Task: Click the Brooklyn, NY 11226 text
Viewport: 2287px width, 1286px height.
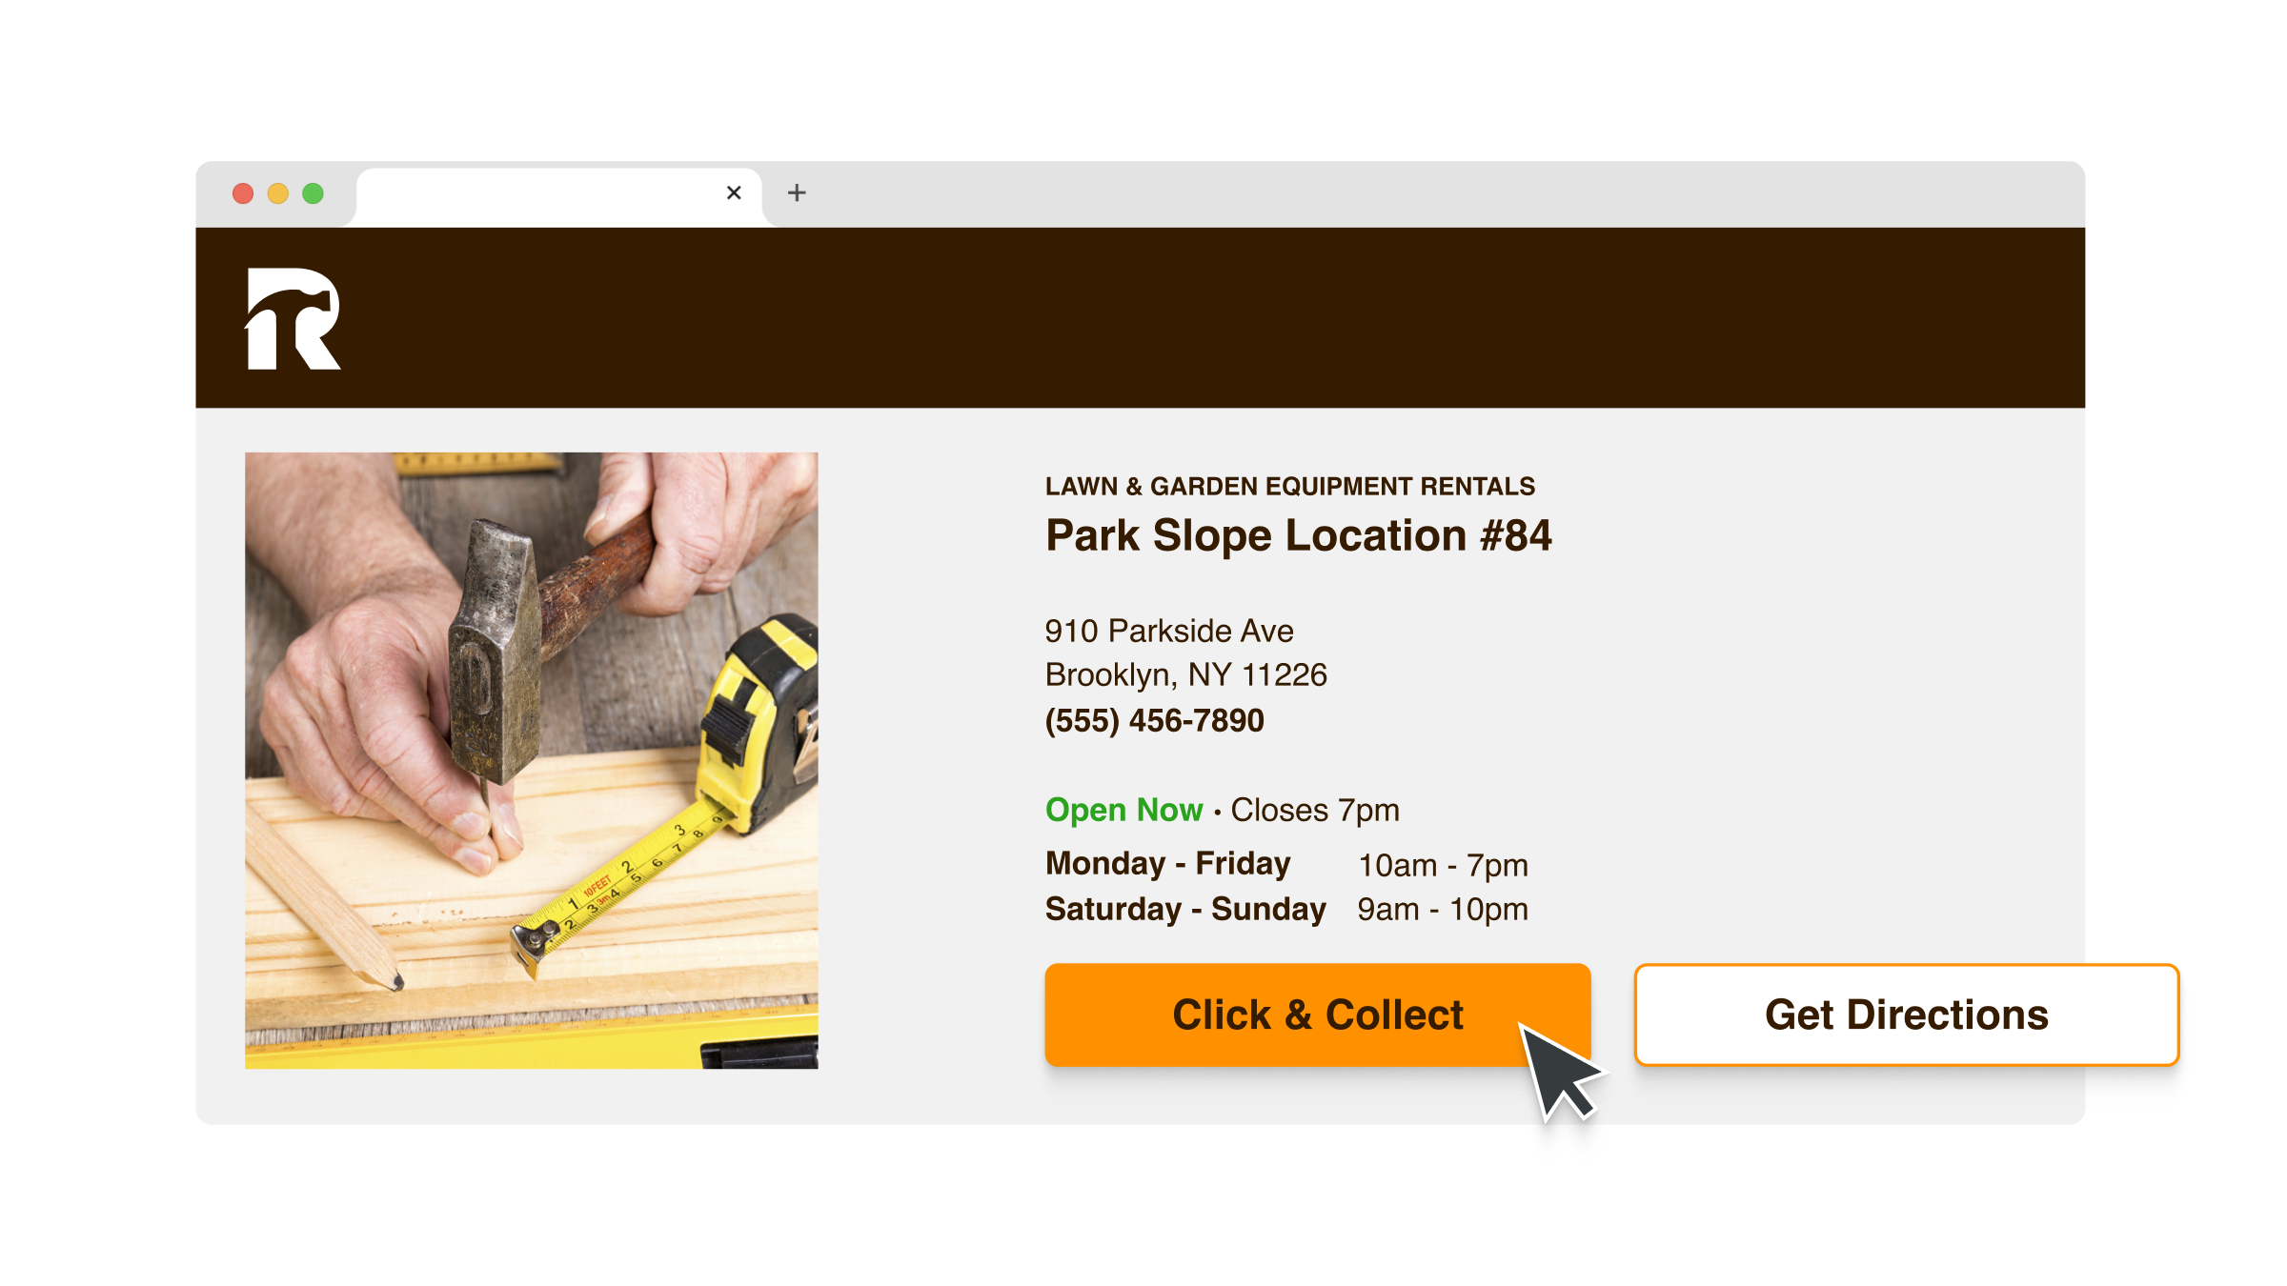Action: point(1186,674)
